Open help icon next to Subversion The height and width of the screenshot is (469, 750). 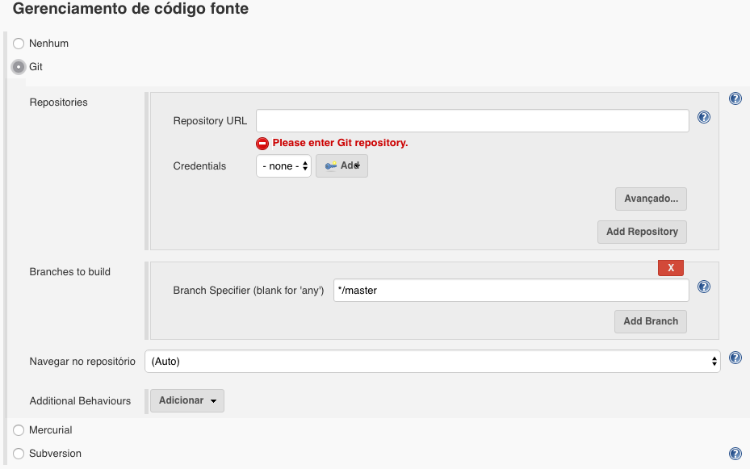click(x=735, y=453)
